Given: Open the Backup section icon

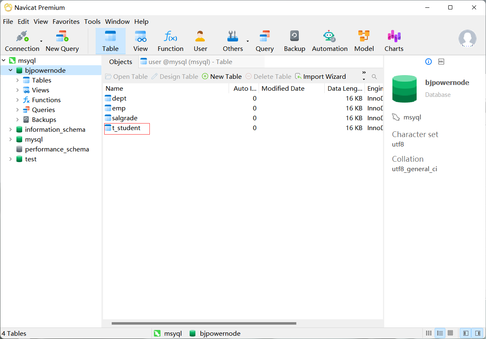Looking at the screenshot, I should pos(294,41).
